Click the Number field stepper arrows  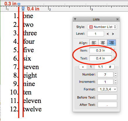coord(115,75)
